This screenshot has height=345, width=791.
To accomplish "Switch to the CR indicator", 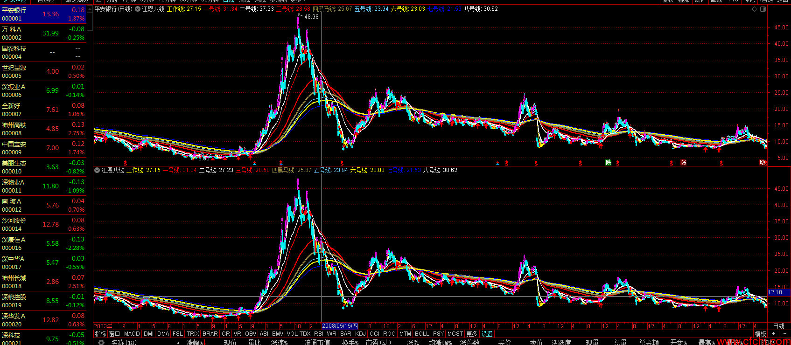I will [x=226, y=334].
